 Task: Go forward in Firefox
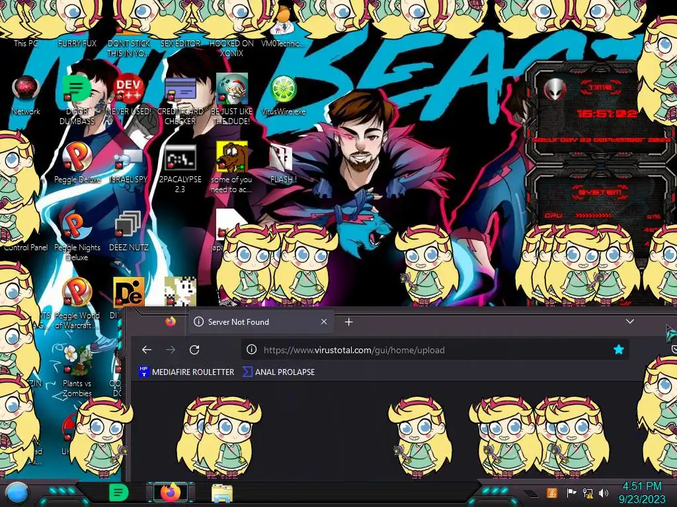click(x=171, y=350)
